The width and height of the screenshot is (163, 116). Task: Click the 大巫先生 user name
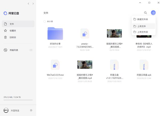coord(15,110)
